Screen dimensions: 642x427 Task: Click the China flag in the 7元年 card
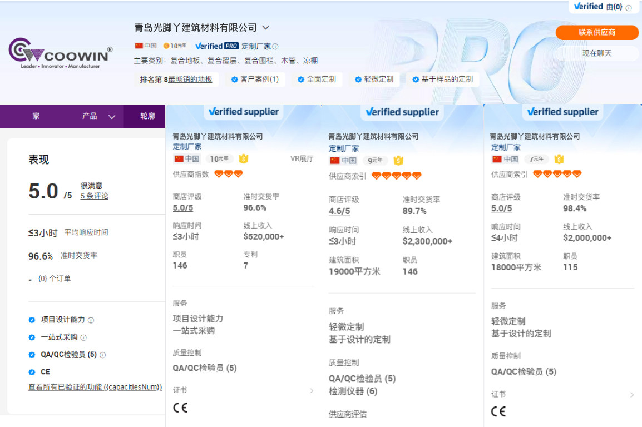coord(497,159)
